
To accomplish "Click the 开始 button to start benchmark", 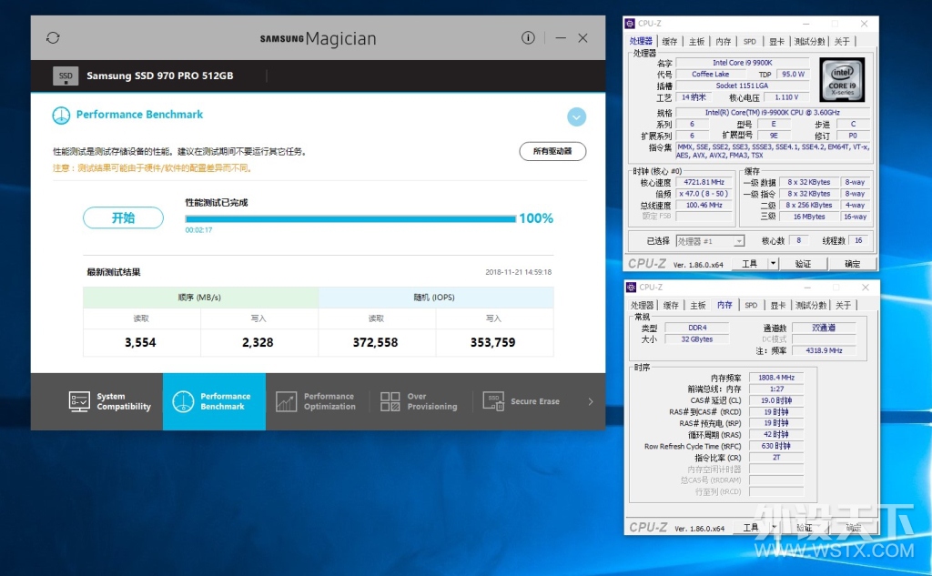I will [x=123, y=218].
